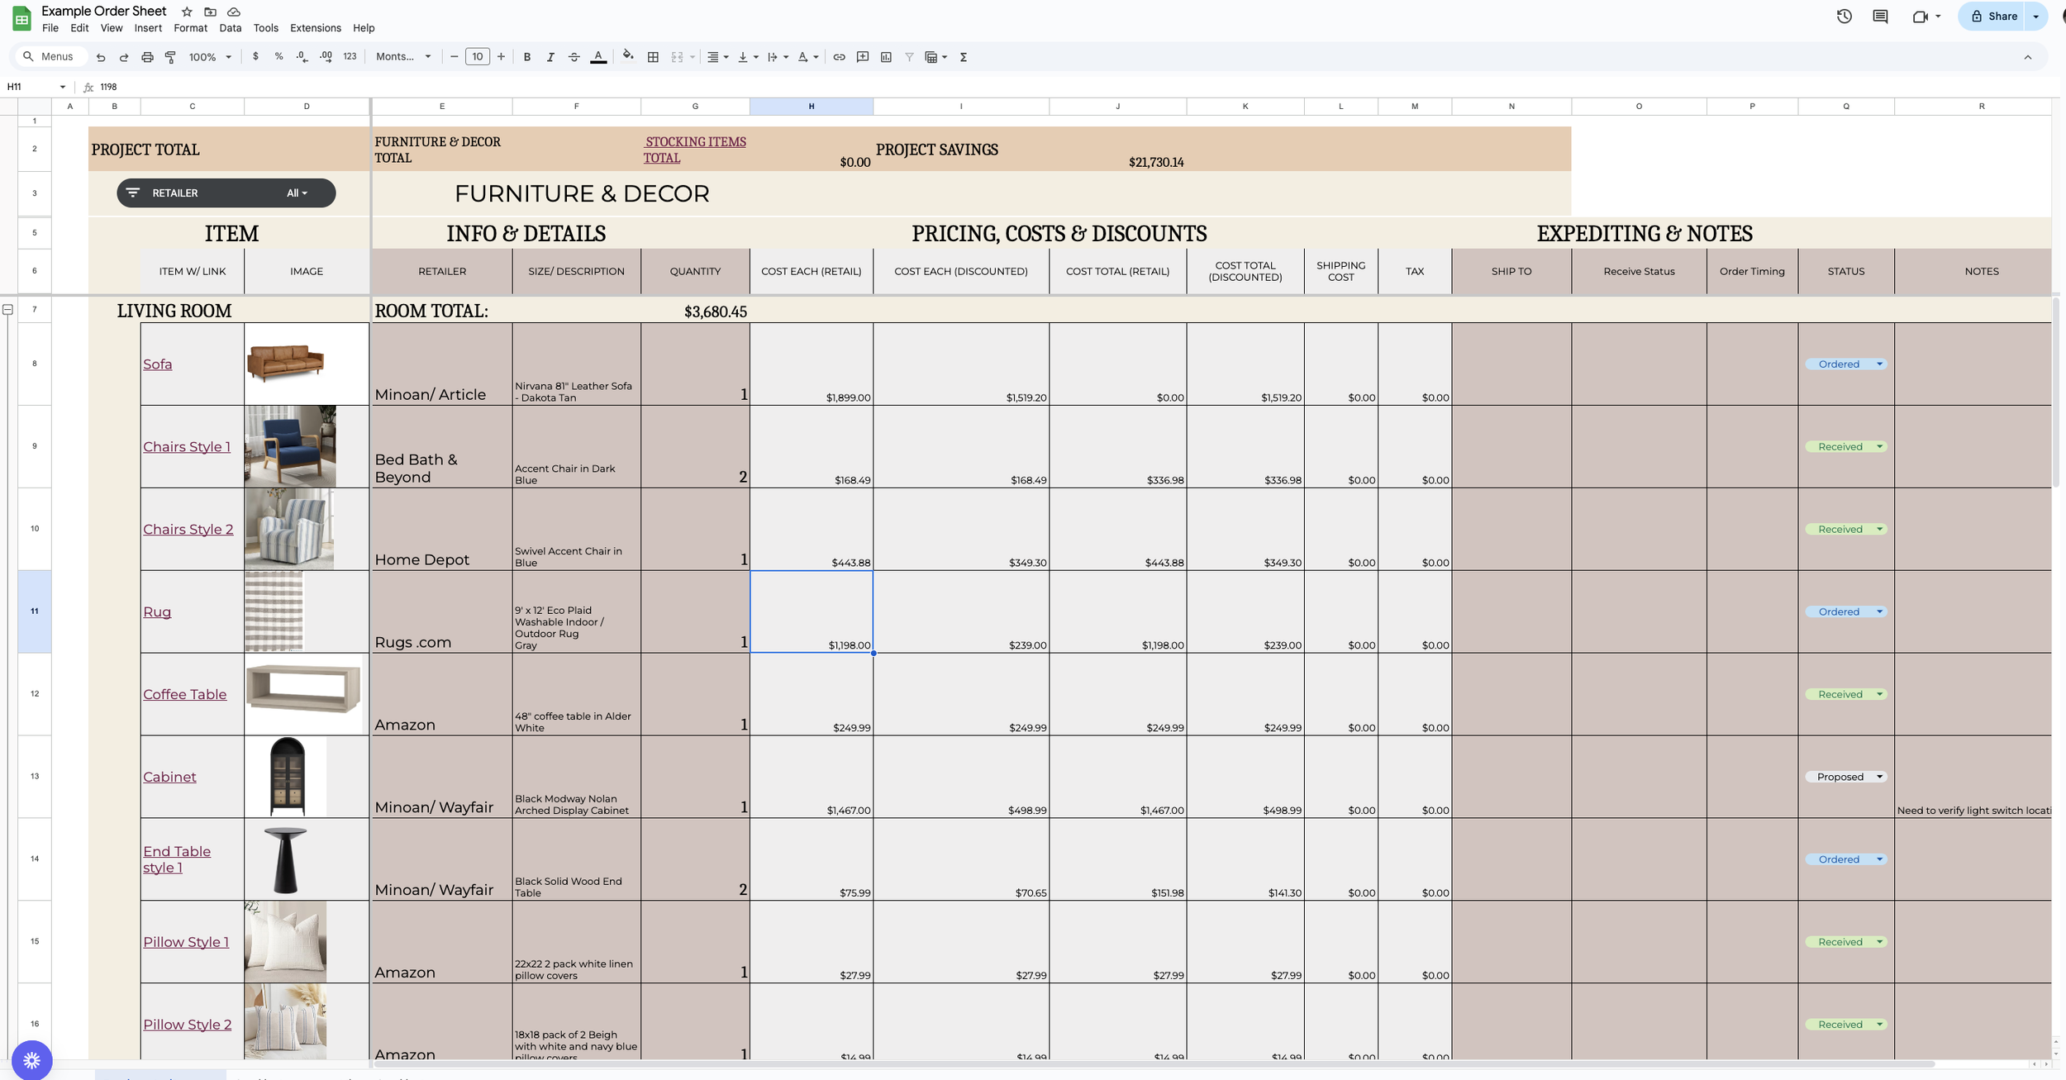2066x1080 pixels.
Task: Open the Extensions menu
Action: click(x=315, y=28)
